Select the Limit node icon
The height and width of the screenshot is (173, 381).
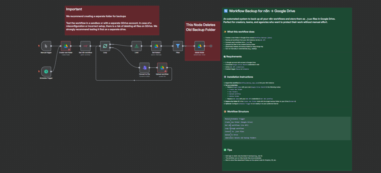coord(136,46)
